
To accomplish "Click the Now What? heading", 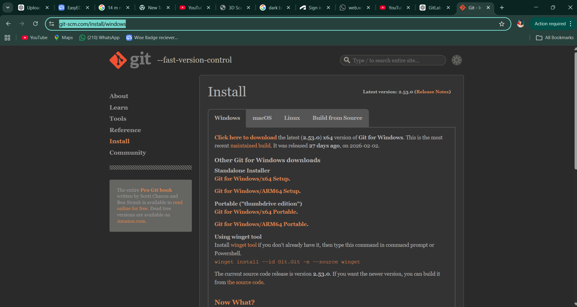I will click(234, 302).
